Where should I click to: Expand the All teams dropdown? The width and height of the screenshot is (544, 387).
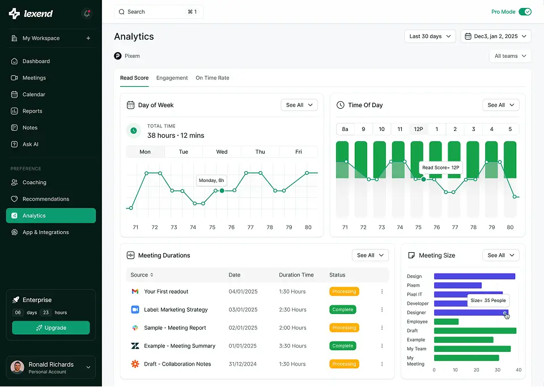tap(510, 56)
